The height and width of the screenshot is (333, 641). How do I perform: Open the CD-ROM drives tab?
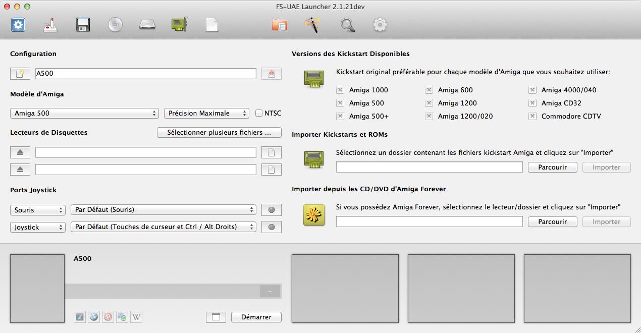[x=115, y=24]
